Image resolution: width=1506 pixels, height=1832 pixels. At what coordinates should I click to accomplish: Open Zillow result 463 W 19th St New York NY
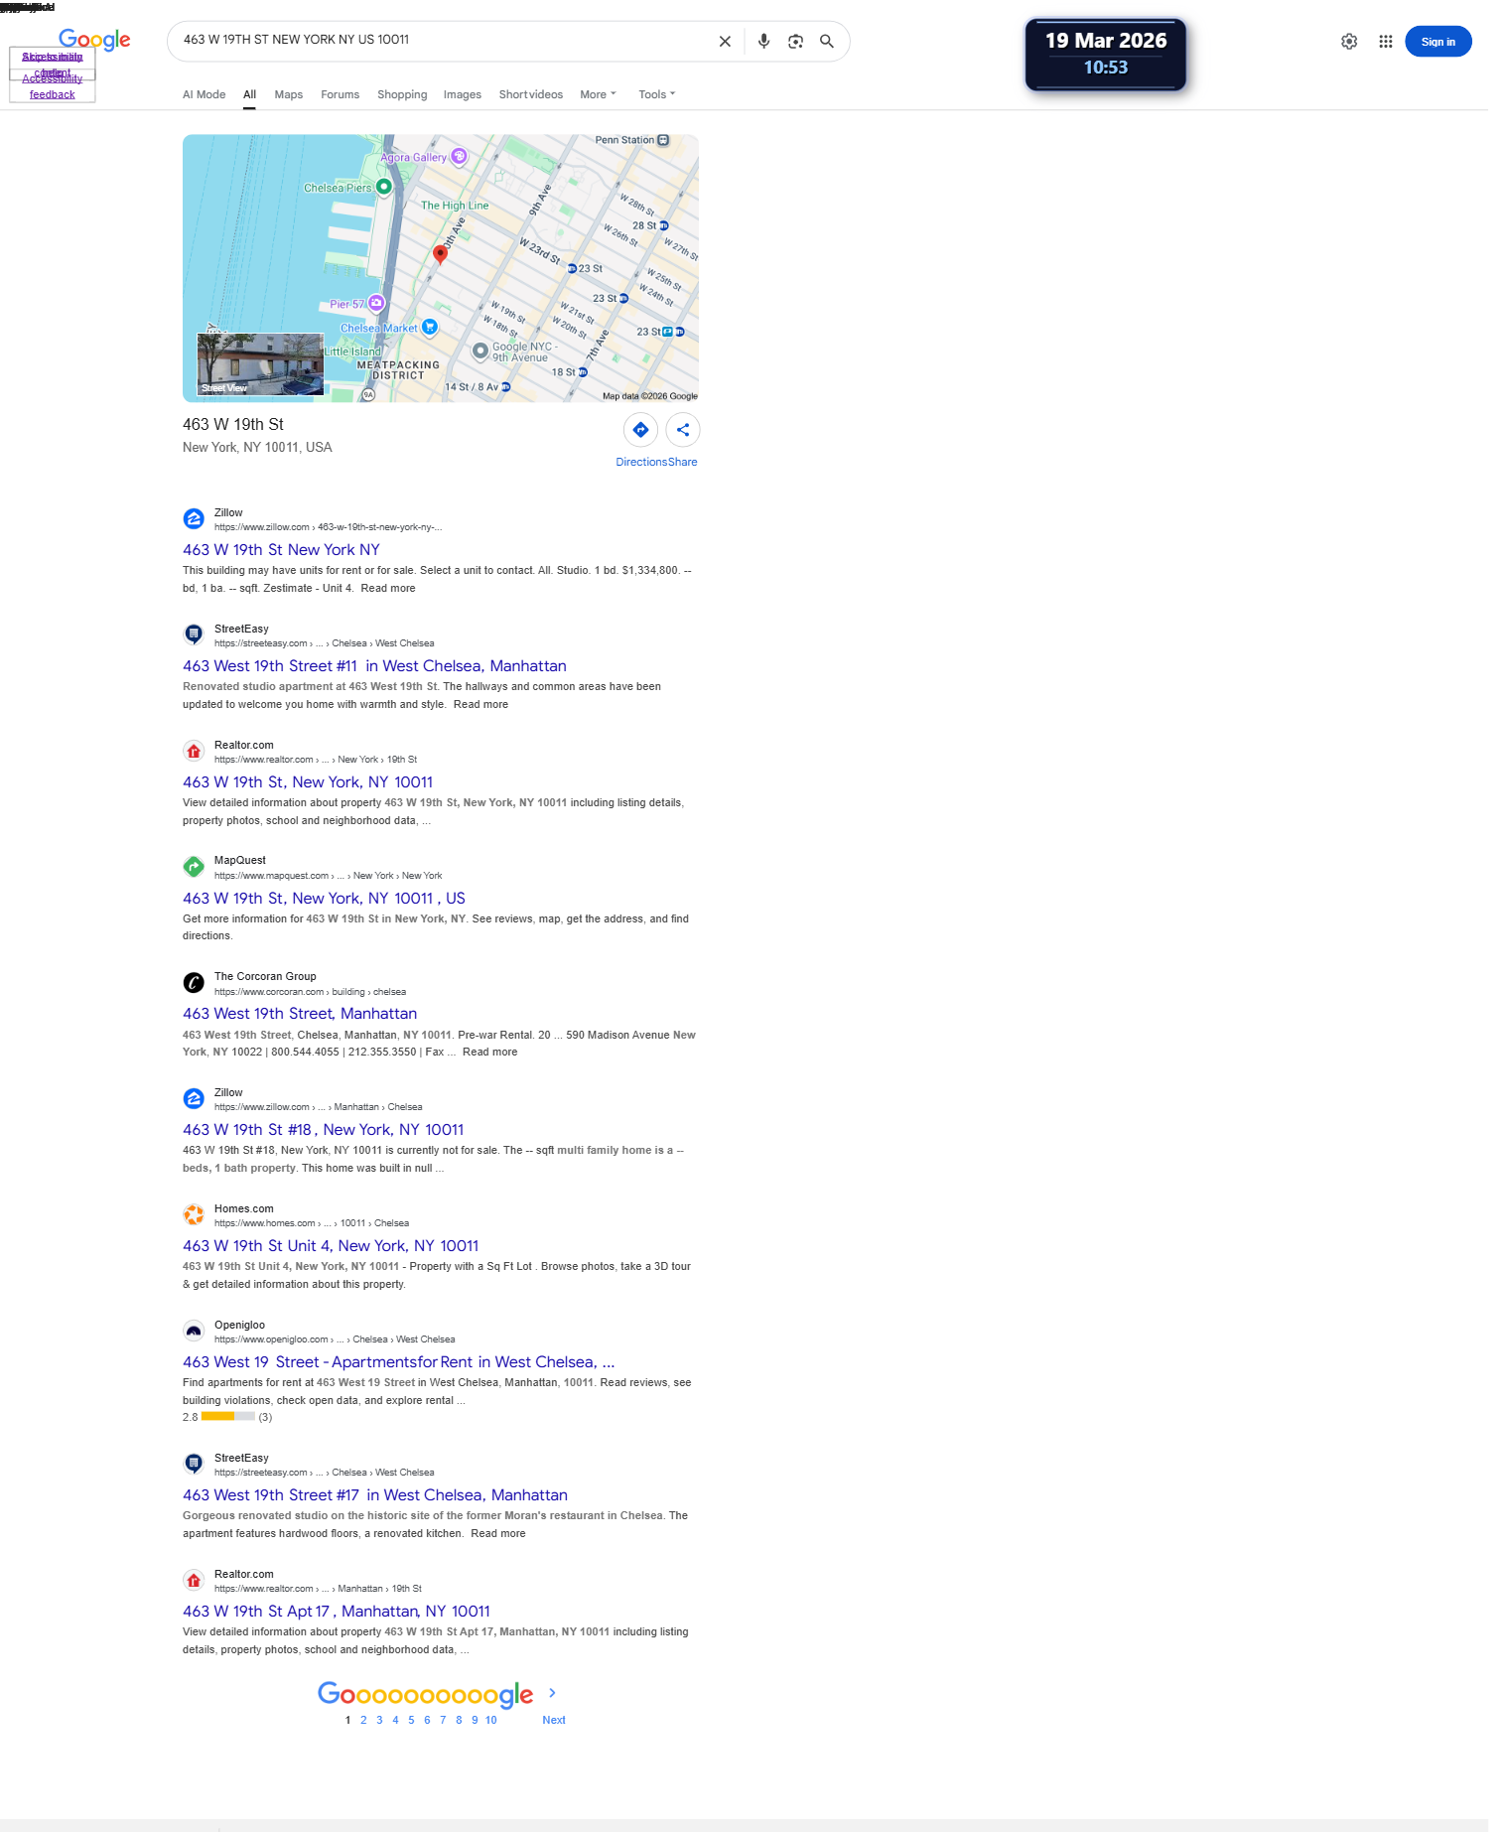(281, 549)
